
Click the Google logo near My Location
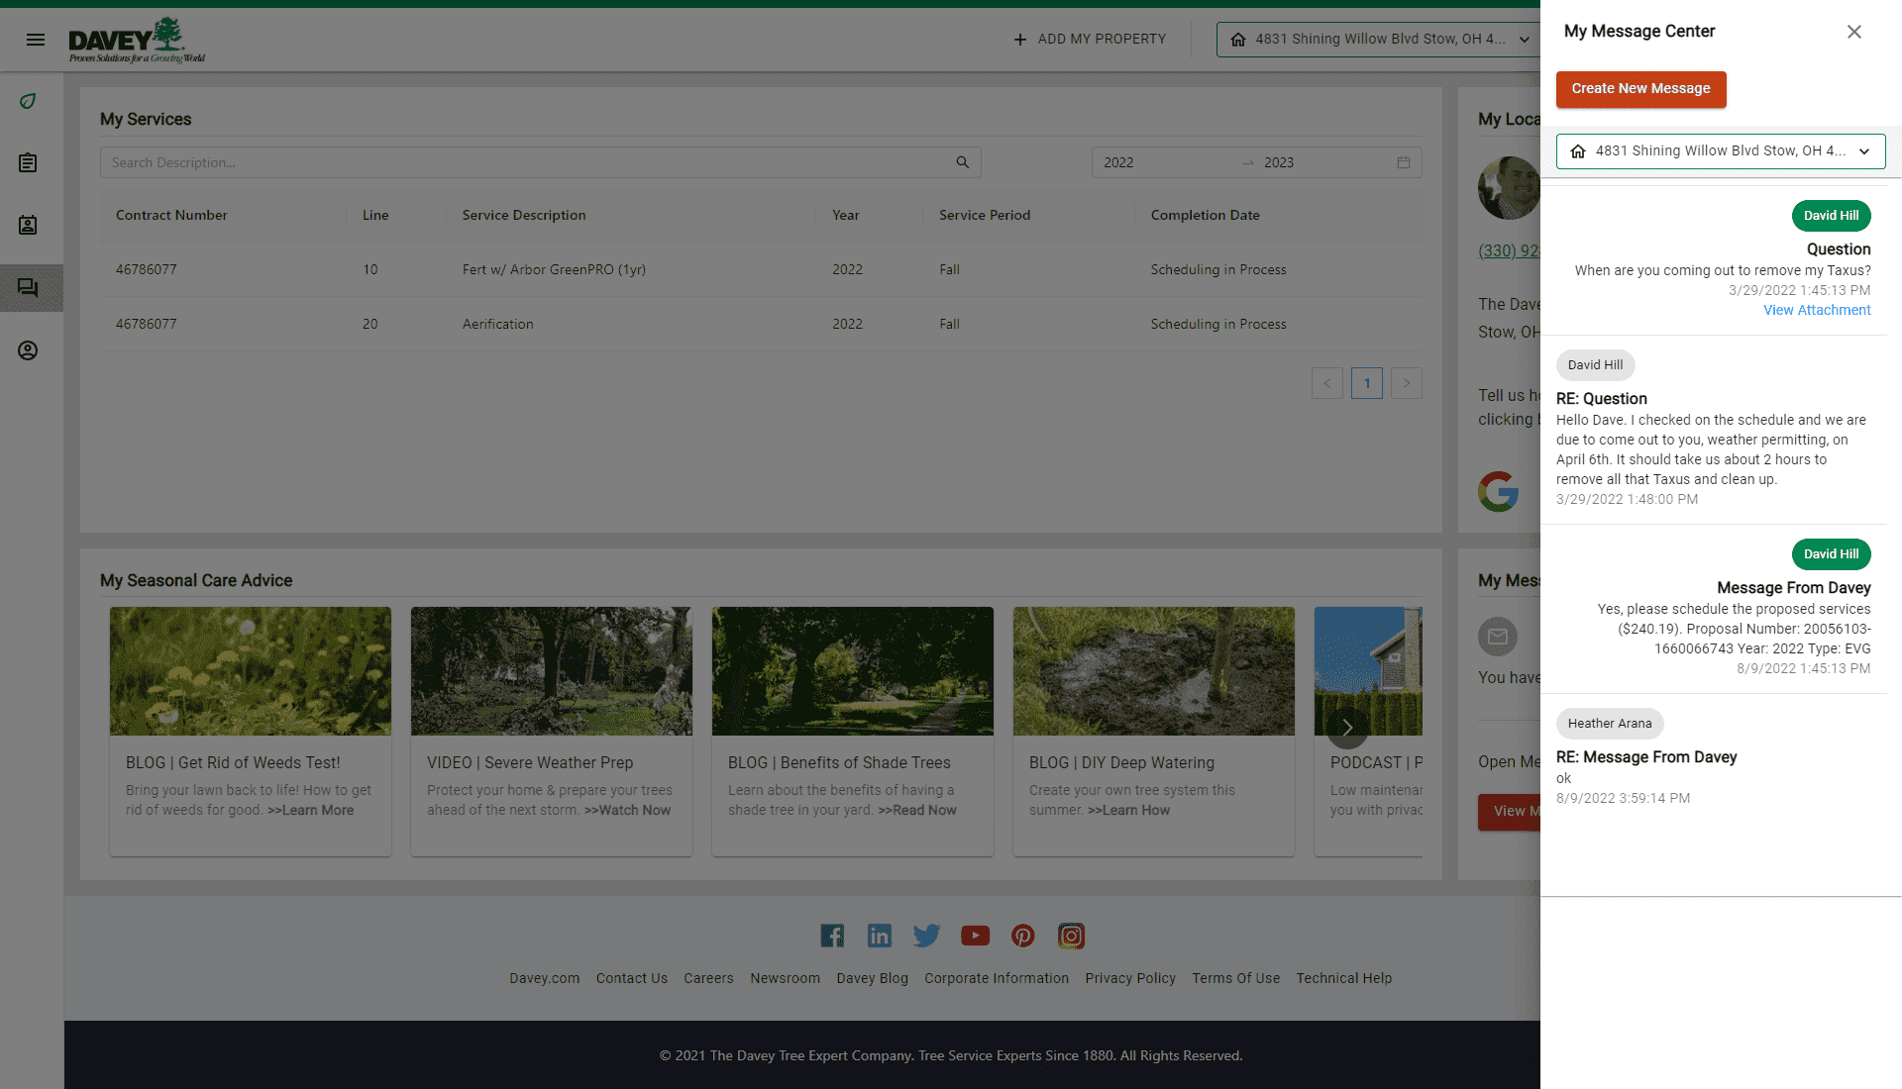point(1499,492)
